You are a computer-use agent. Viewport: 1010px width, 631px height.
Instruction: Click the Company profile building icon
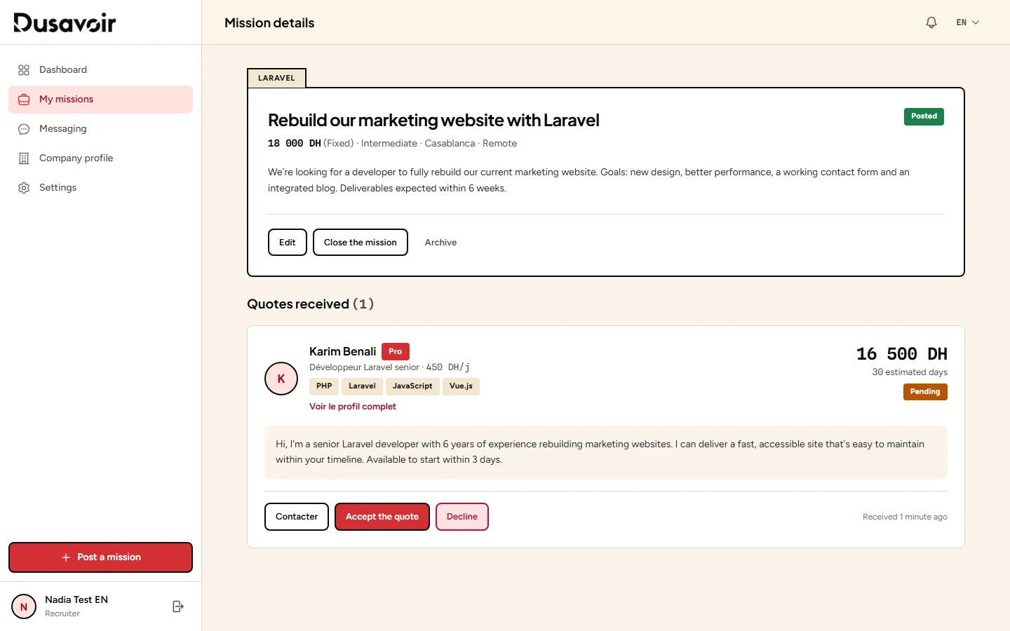click(x=24, y=158)
